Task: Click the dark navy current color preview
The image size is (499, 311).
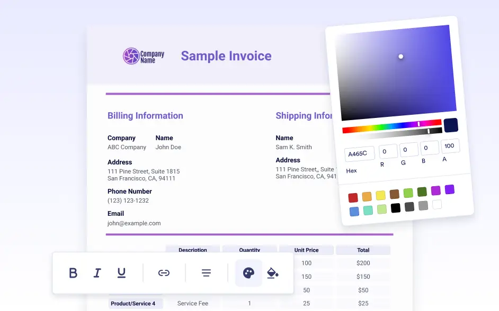Action: tap(451, 125)
